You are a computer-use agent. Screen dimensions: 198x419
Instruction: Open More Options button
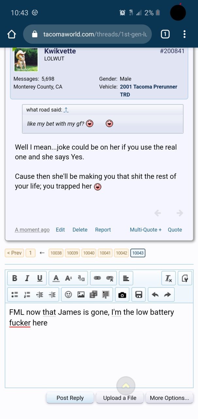tap(169, 398)
